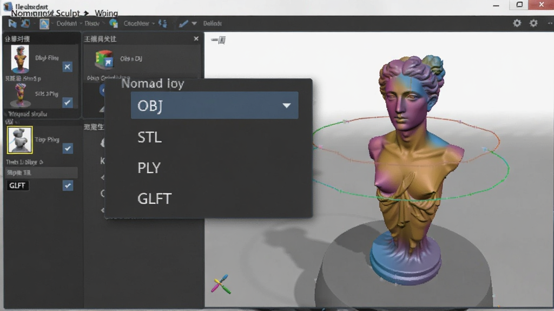Minimize the application window
Viewport: 554px width, 311px height.
496,5
